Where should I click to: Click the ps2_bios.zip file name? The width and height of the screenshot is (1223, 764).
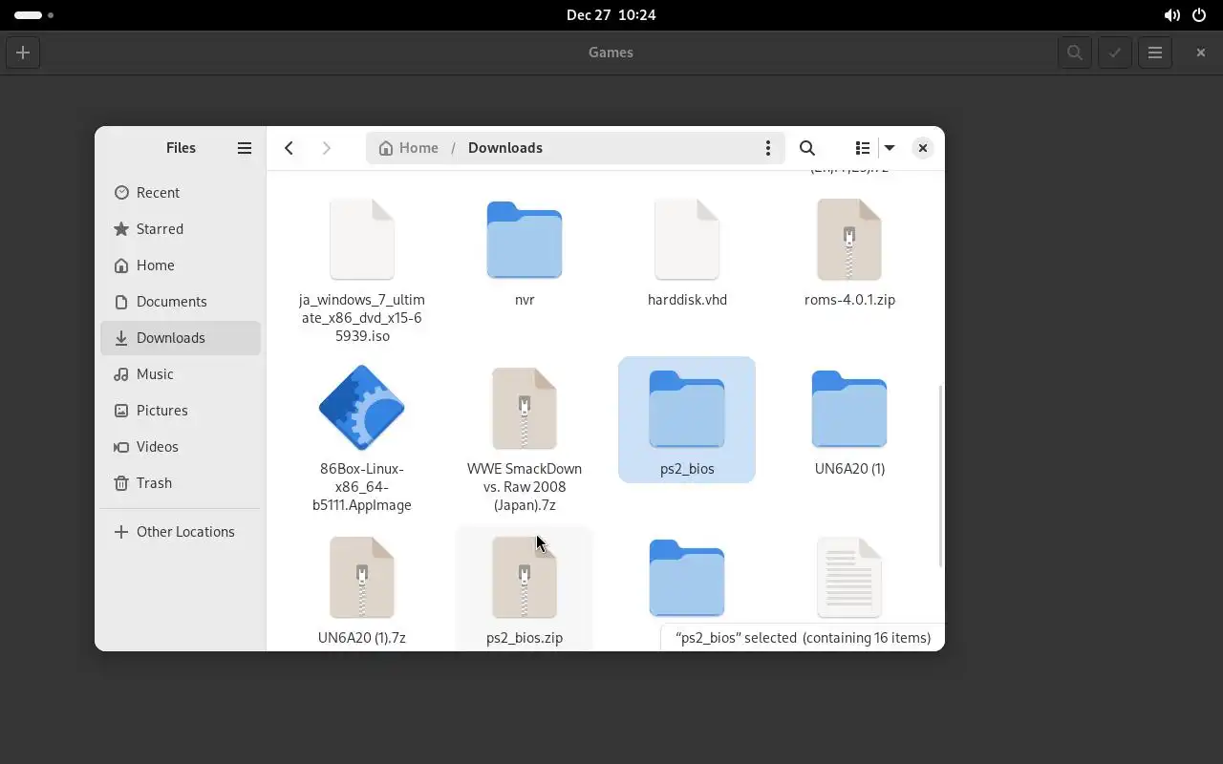coord(525,638)
